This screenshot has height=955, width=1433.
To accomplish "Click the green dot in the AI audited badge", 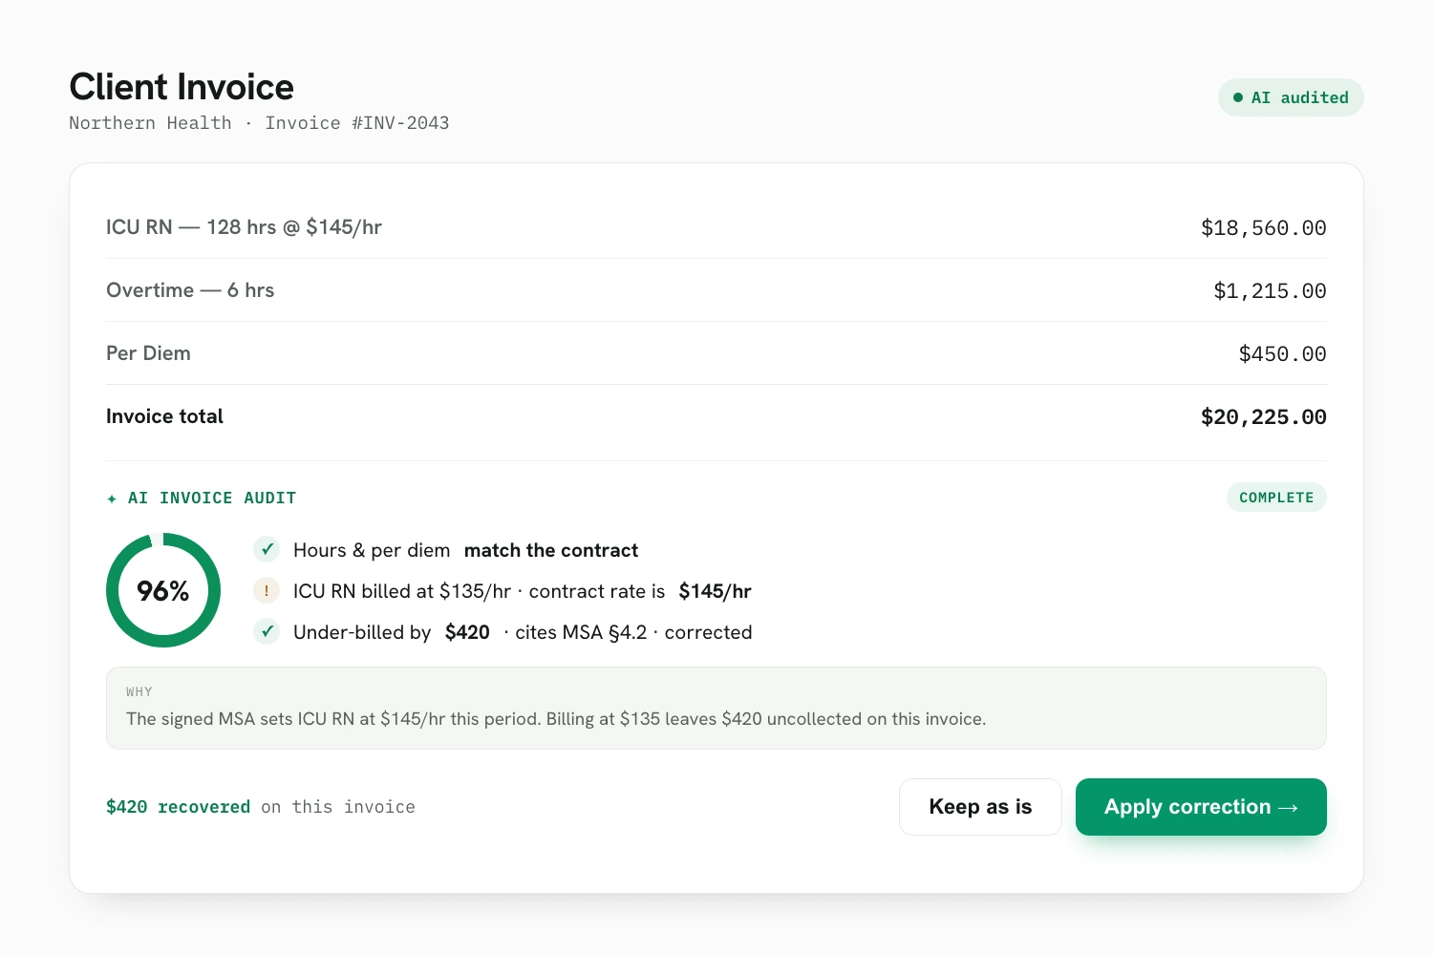I will tap(1238, 97).
